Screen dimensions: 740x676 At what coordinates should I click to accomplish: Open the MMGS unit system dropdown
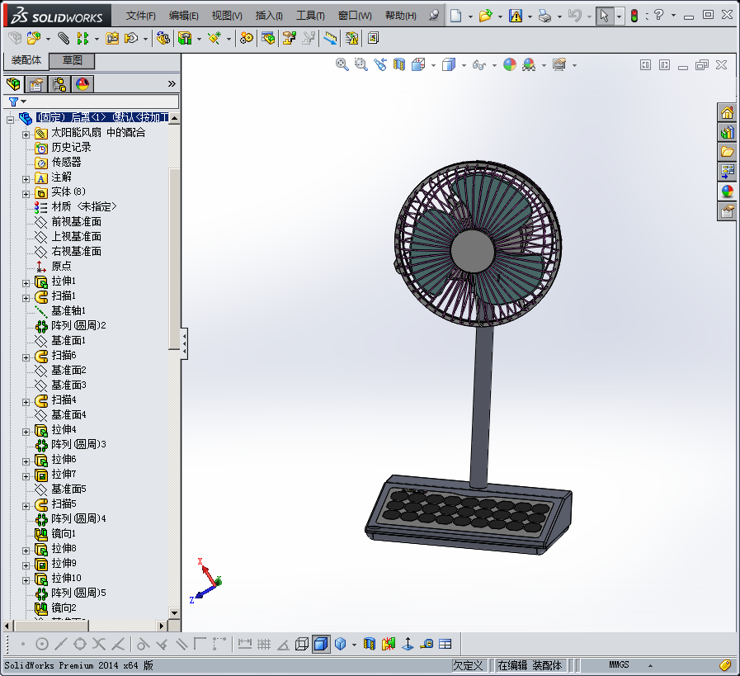coord(650,665)
